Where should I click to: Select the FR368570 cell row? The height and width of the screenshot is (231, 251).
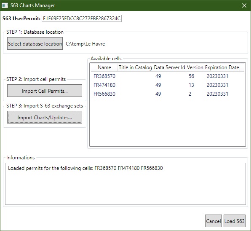tap(168, 76)
